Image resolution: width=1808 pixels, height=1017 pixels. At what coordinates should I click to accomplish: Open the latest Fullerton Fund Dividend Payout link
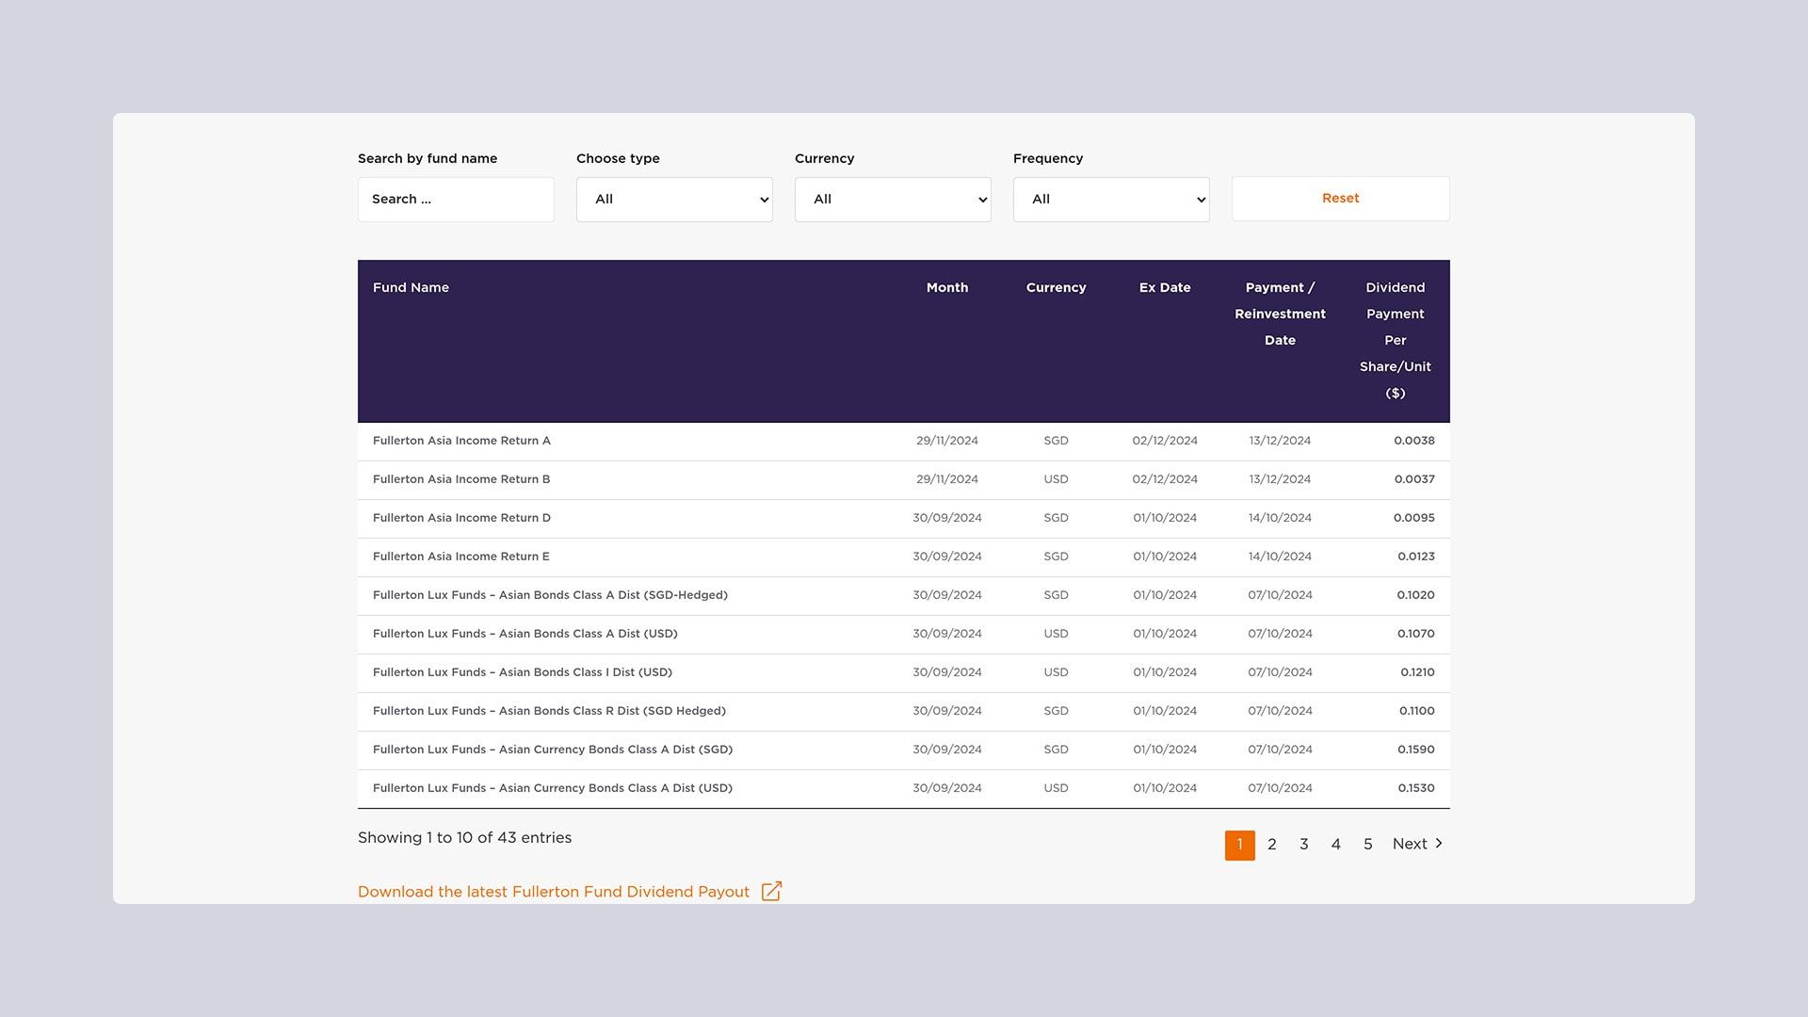coord(553,891)
